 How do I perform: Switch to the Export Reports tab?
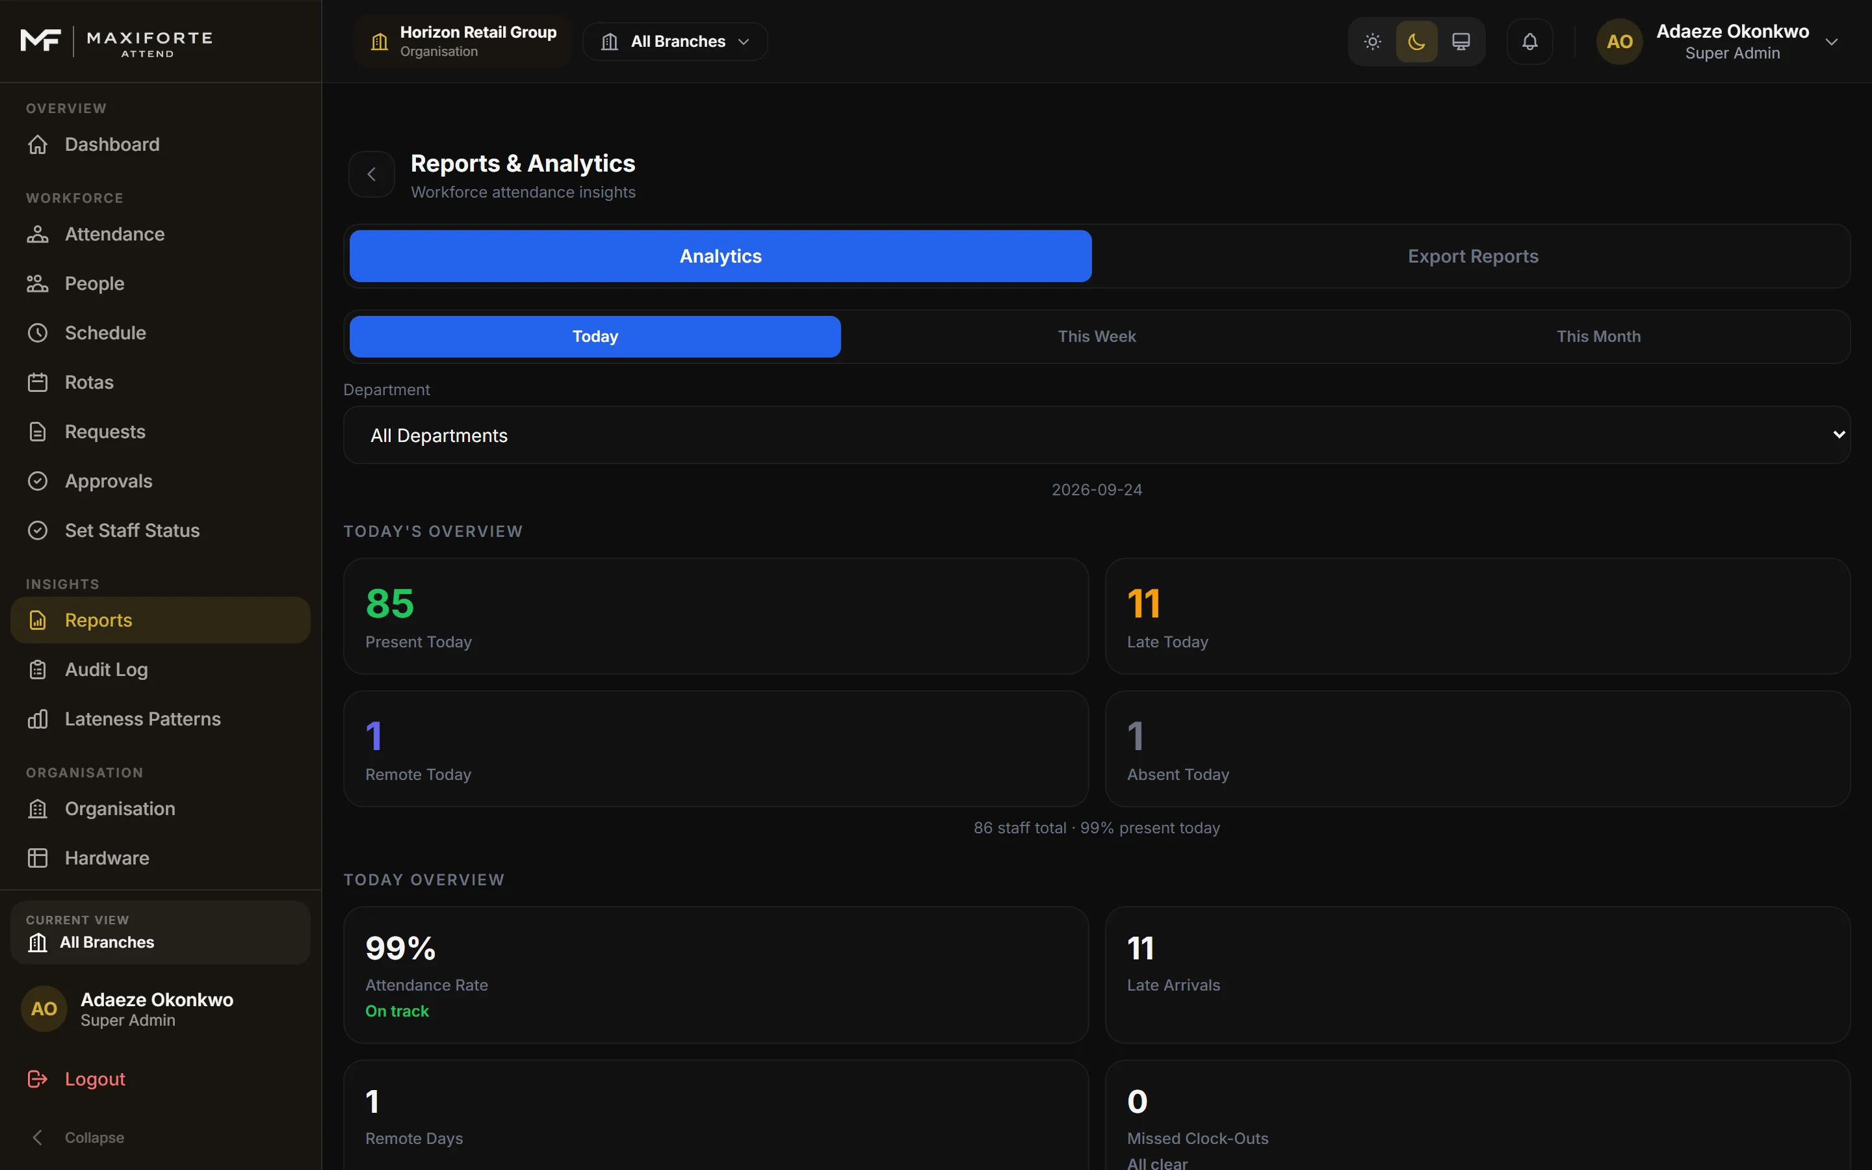(1473, 256)
